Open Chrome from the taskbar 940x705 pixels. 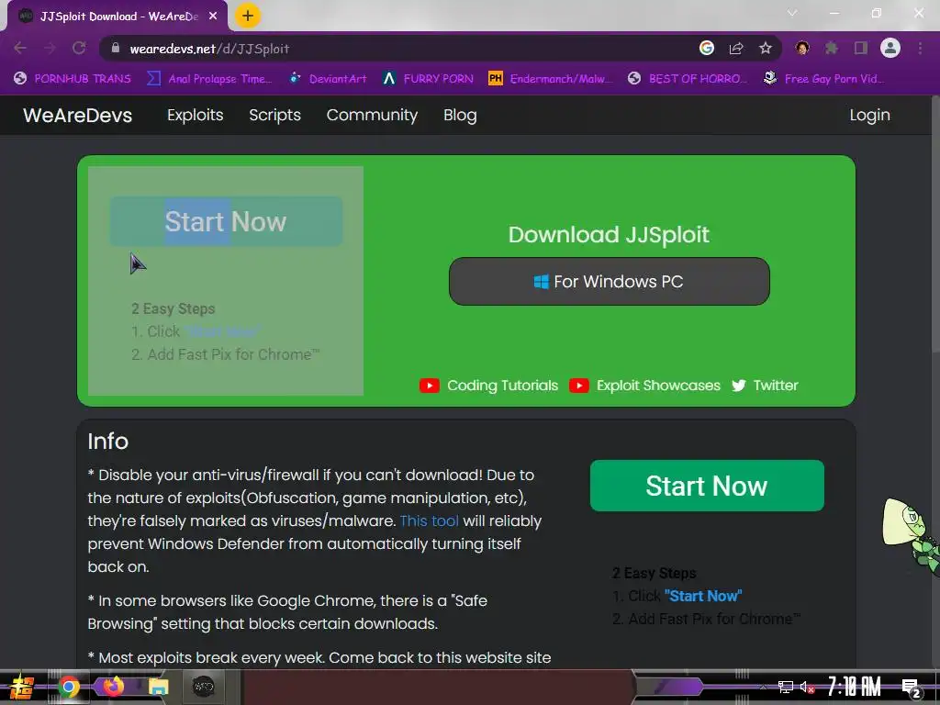point(69,687)
